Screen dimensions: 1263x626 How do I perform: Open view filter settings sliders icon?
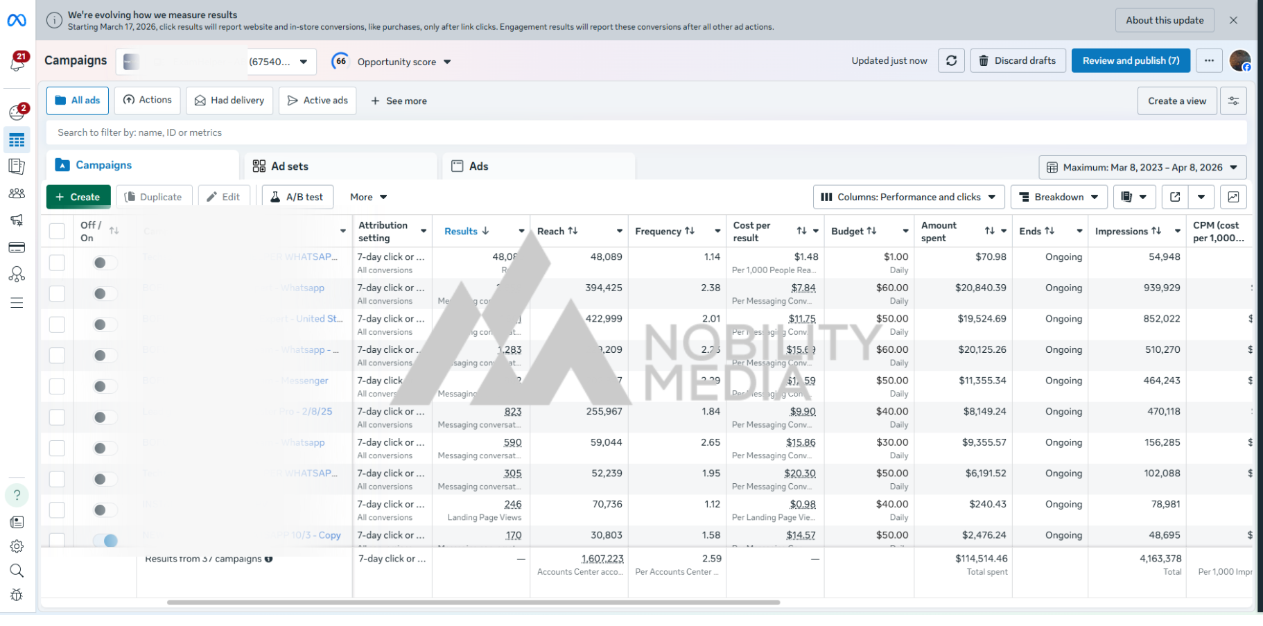[x=1233, y=101]
